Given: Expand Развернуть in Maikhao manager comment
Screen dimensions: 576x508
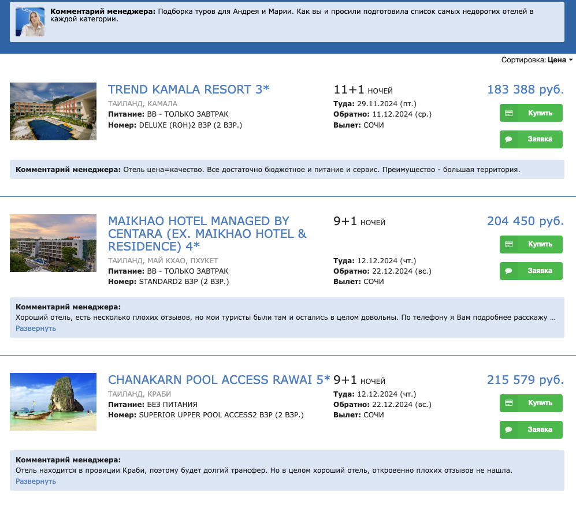Looking at the screenshot, I should pos(36,328).
